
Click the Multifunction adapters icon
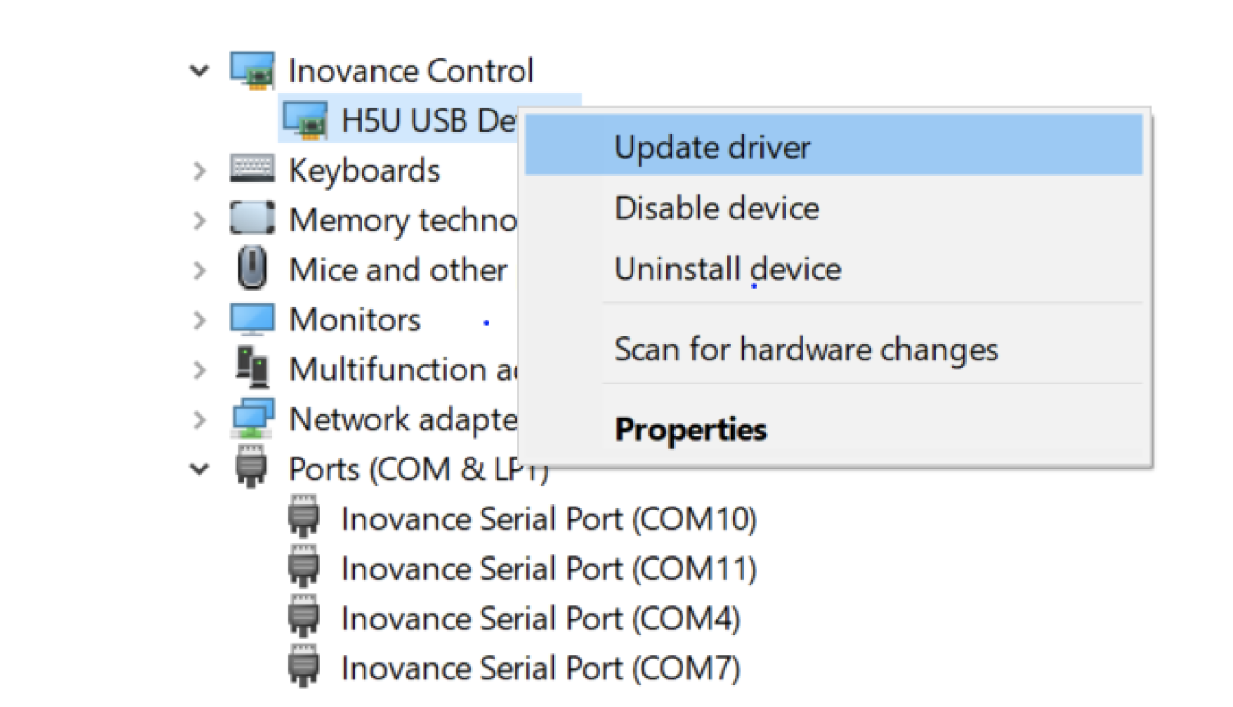point(252,367)
